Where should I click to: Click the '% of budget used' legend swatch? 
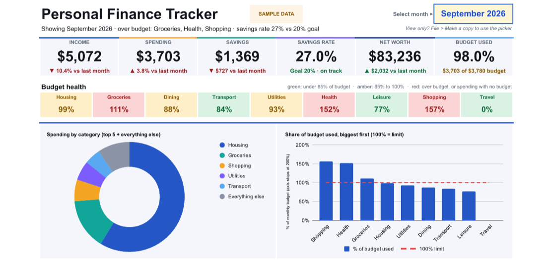347,249
